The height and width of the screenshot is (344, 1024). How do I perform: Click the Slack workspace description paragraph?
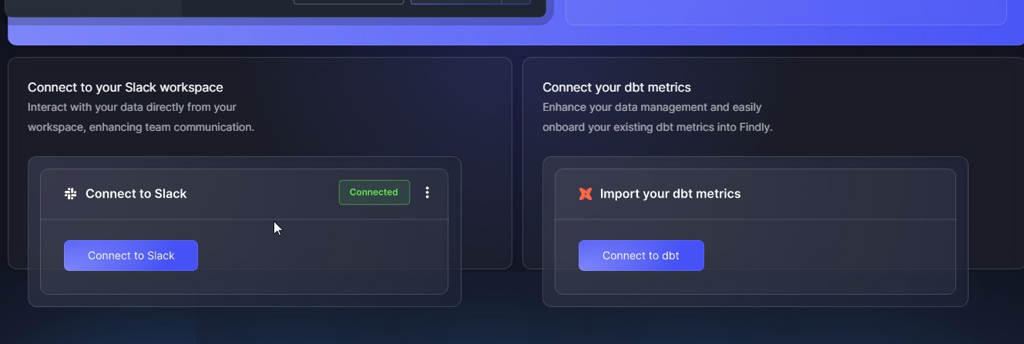point(140,117)
